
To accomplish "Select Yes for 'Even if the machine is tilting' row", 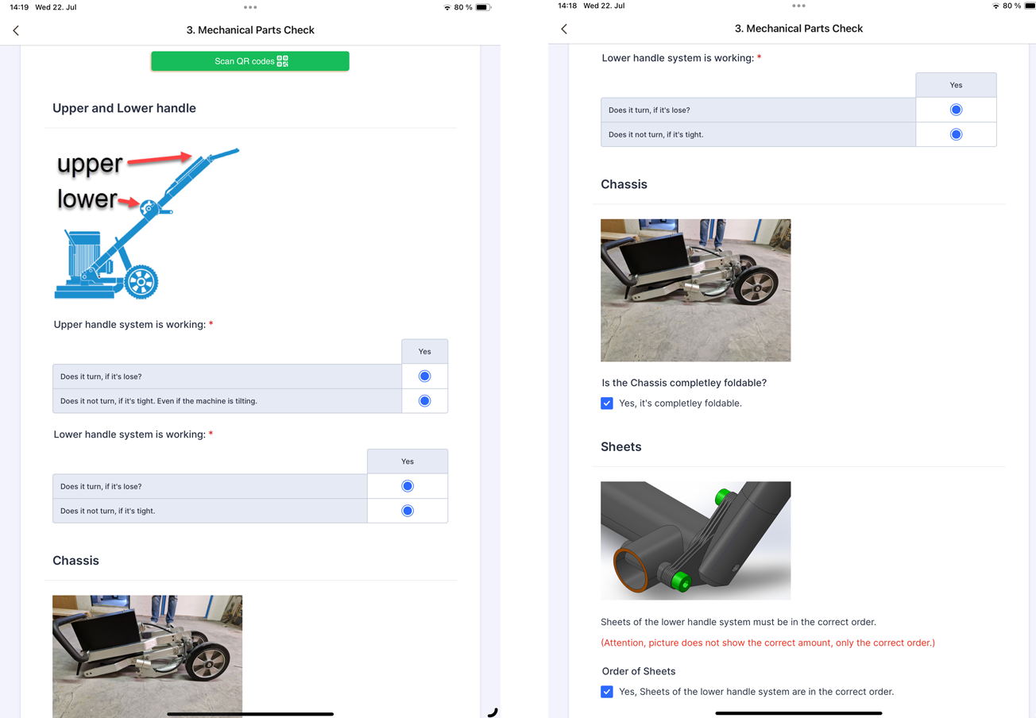I will [424, 401].
